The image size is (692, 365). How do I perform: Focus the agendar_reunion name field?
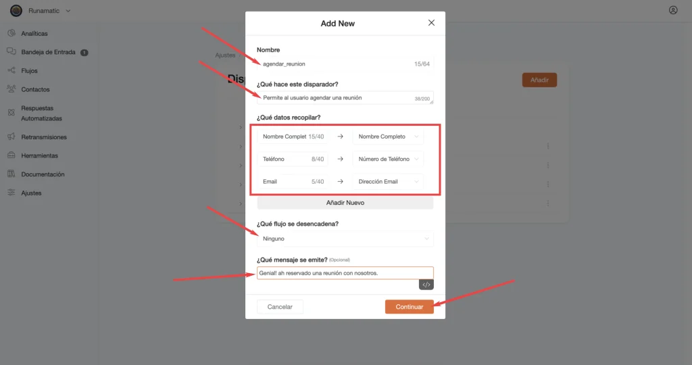(x=345, y=64)
